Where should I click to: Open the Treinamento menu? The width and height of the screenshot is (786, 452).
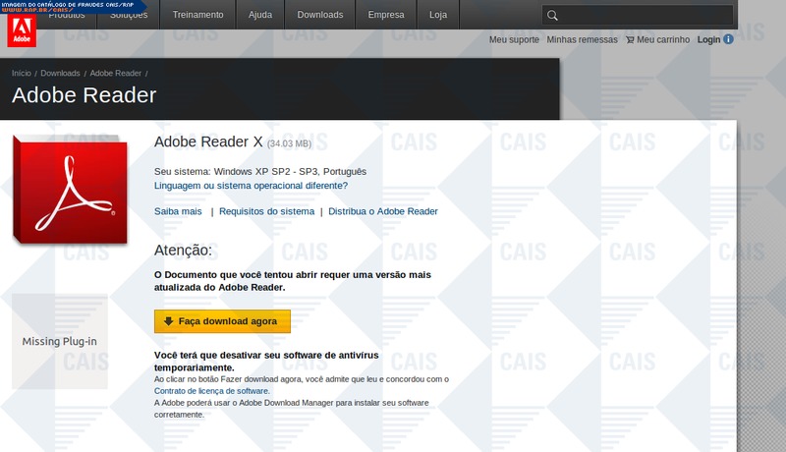[x=197, y=15]
